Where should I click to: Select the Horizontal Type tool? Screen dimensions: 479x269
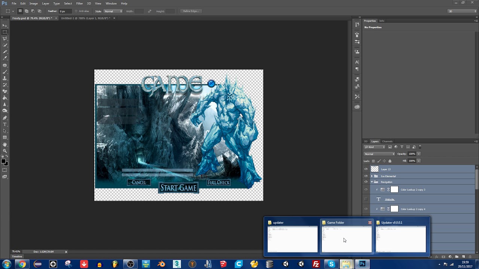pos(5,124)
